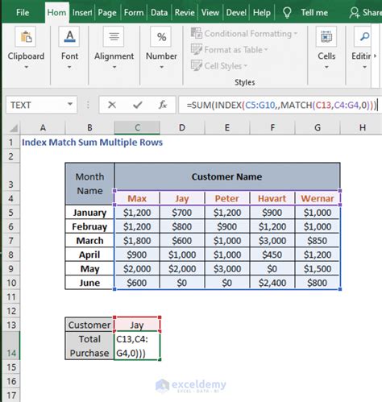Viewport: 382px width, 402px height.
Task: Select the $3,000 cell in March row
Action: tap(272, 240)
